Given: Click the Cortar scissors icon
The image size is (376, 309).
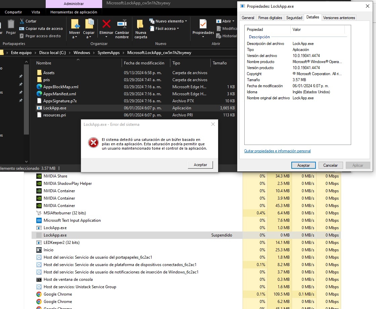Looking at the screenshot, I should click(x=22, y=21).
